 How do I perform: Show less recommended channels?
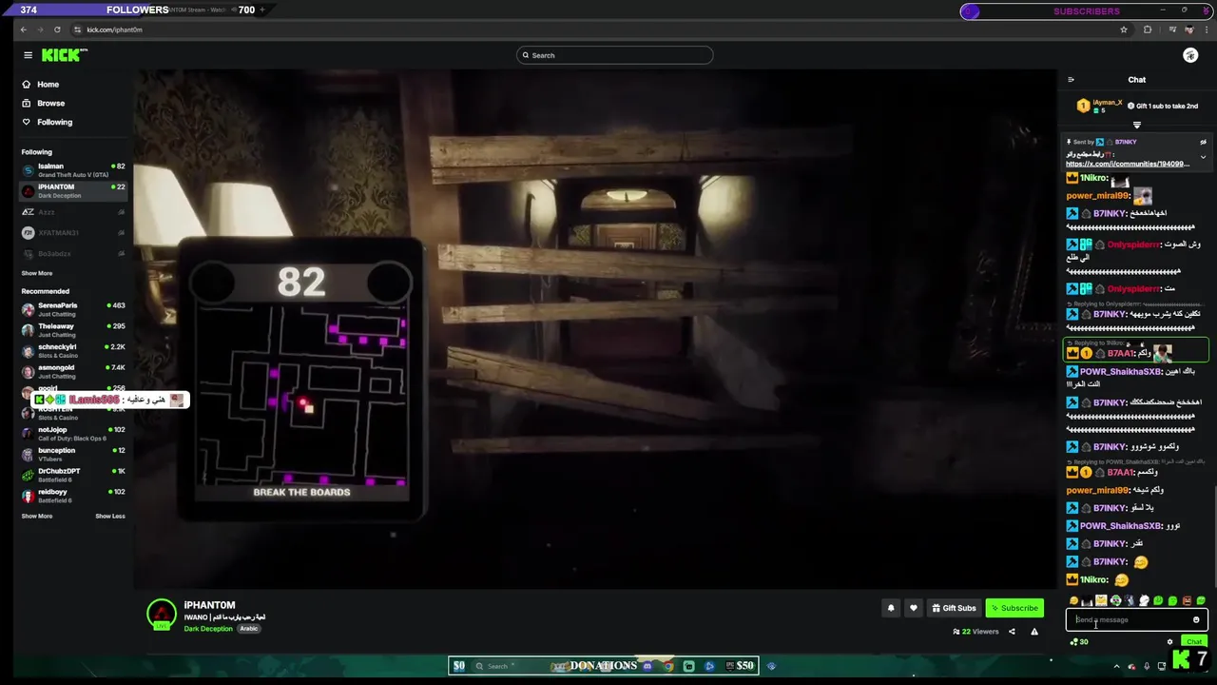tap(110, 516)
